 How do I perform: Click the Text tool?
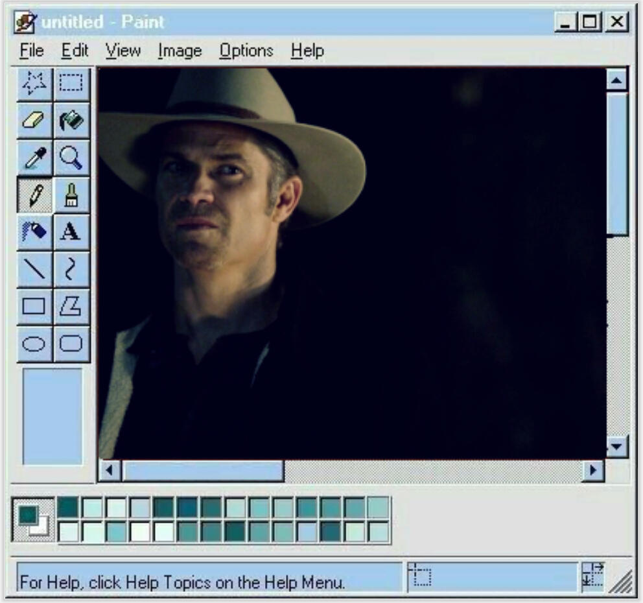[71, 231]
